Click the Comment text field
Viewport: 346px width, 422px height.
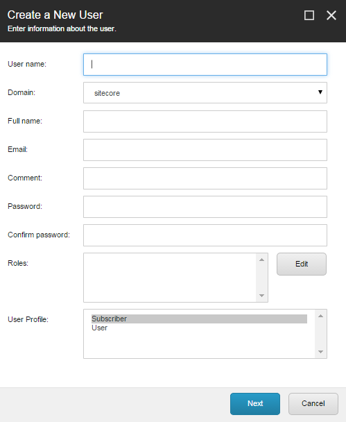205,178
